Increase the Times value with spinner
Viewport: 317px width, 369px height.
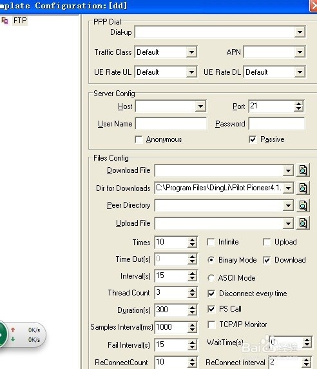(x=192, y=240)
